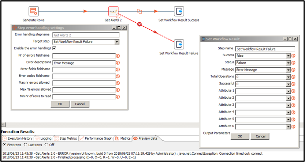The image size is (305, 162).
Task: Select the Set Workflow Result Failure step icon
Action: [179, 44]
